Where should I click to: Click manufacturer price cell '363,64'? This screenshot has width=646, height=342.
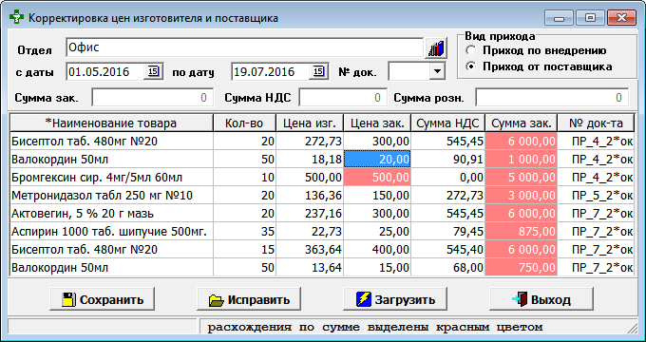(310, 249)
